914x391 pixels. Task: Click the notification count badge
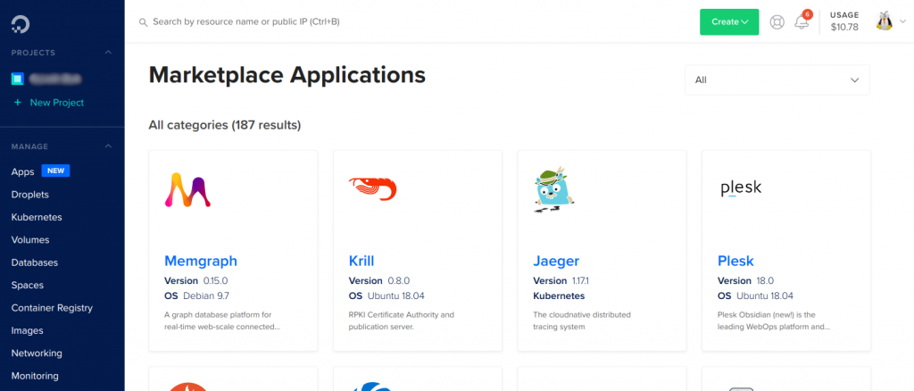tap(807, 14)
